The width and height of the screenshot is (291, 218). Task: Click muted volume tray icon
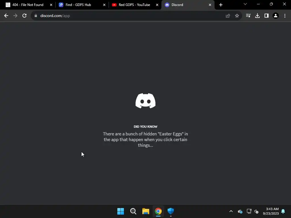click(x=256, y=211)
